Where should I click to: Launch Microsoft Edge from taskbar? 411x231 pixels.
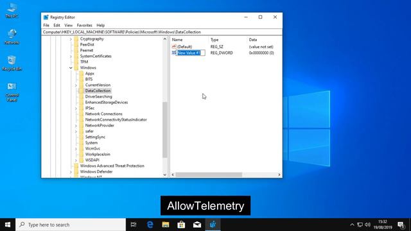tap(150, 225)
